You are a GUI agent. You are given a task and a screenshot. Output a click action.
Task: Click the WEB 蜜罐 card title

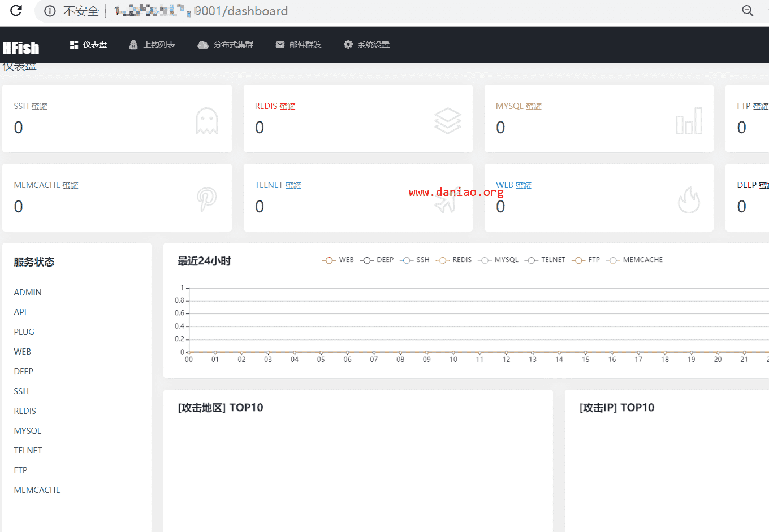pyautogui.click(x=513, y=185)
